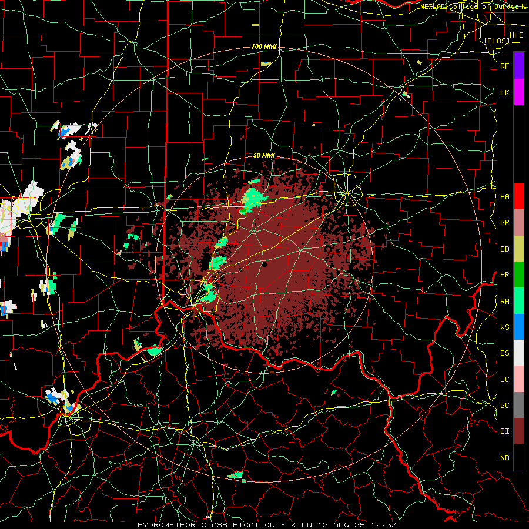Click the white DS legend swatch
Screen dimensions: 529x529
pyautogui.click(x=519, y=353)
